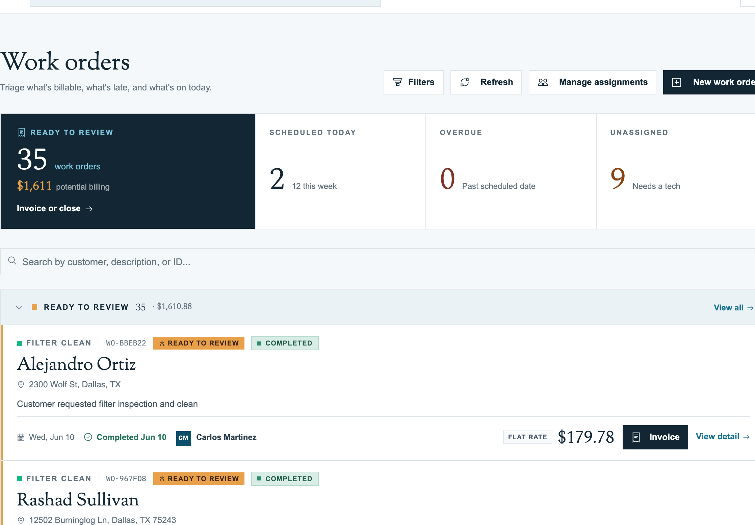Click the search magnifier icon

(x=12, y=261)
